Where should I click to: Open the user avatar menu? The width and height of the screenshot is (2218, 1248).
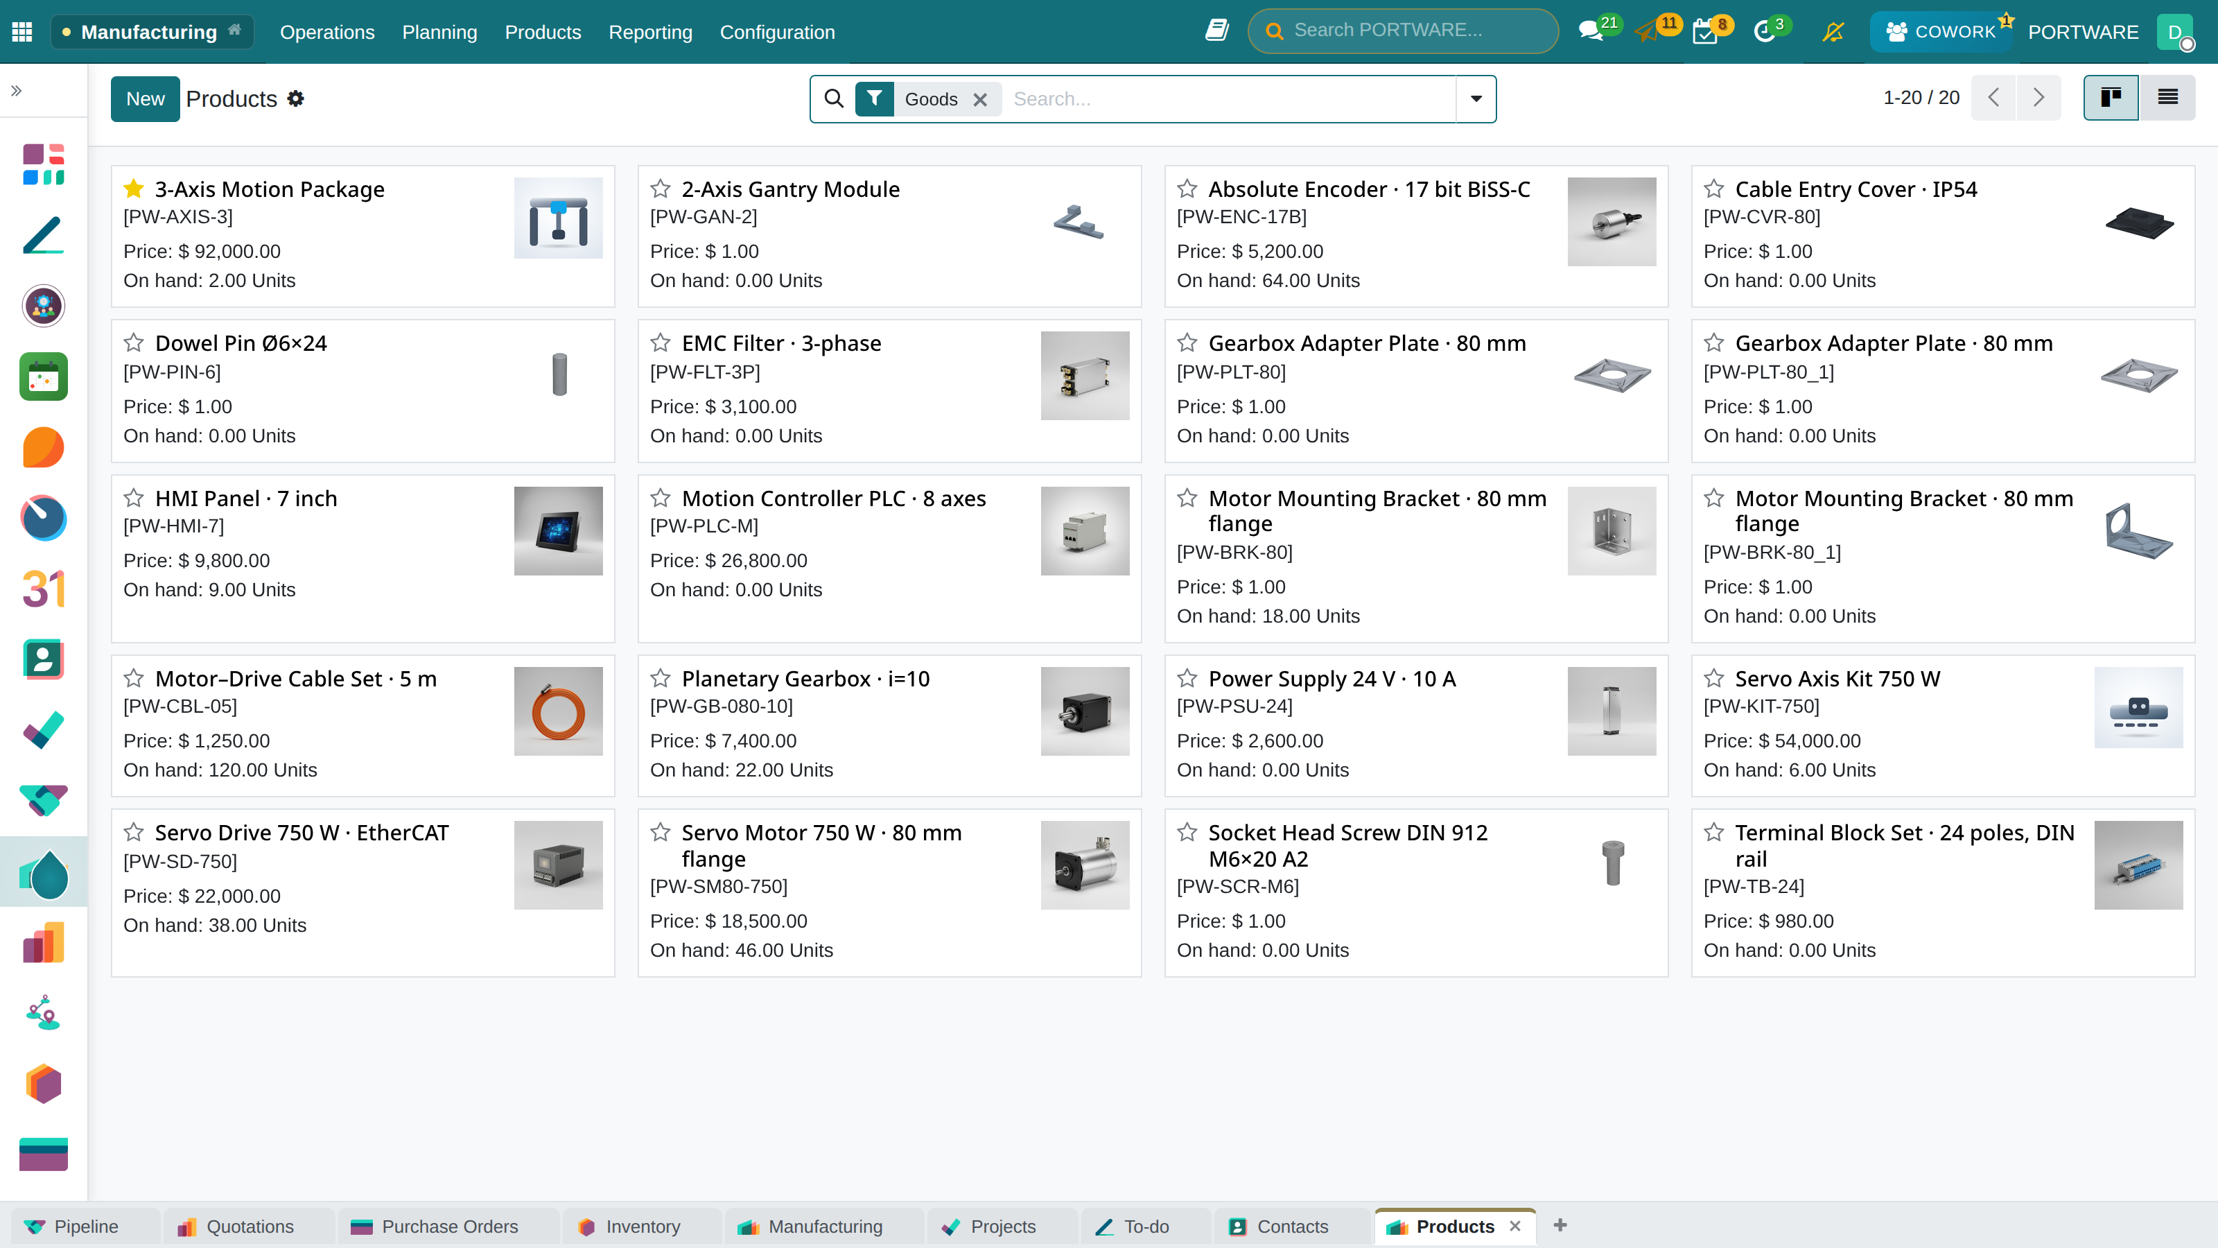pos(2176,32)
